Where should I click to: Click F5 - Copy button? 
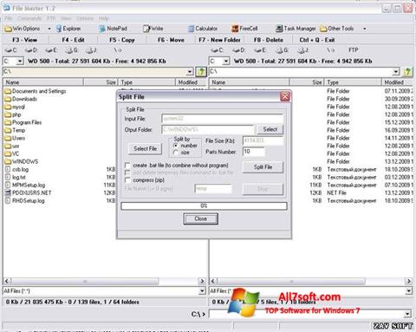(122, 40)
